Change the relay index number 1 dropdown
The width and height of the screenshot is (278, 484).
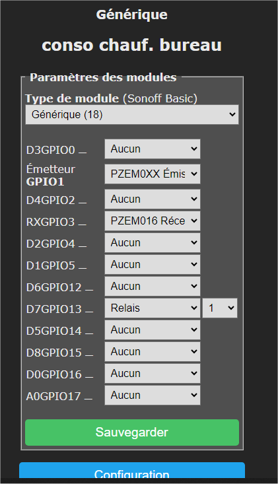(220, 308)
